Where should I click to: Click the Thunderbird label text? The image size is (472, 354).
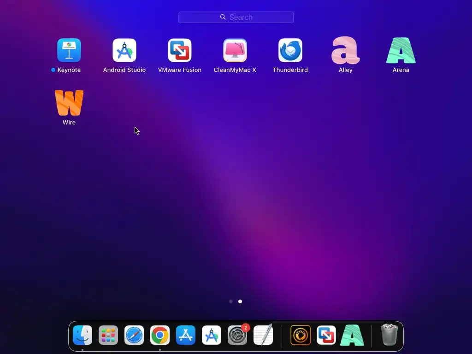coord(290,70)
